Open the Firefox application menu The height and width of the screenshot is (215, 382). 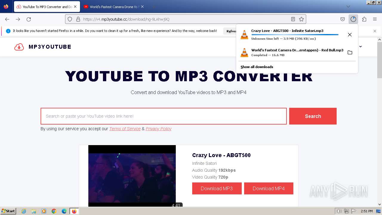tap(375, 19)
